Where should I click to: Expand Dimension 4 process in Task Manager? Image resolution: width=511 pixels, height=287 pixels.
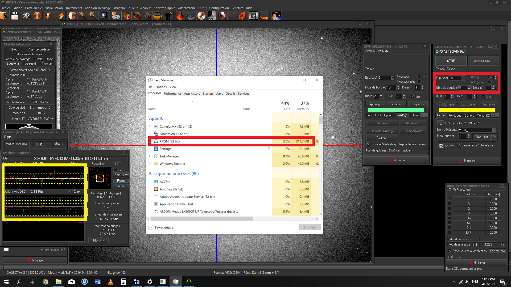[x=150, y=134]
